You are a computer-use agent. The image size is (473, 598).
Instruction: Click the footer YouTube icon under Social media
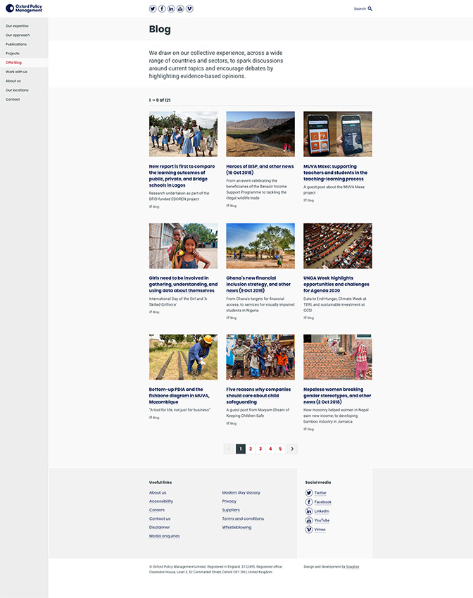coord(309,520)
